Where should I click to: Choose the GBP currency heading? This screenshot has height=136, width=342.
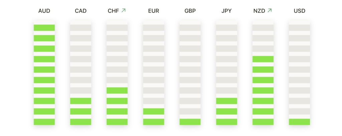coord(190,11)
